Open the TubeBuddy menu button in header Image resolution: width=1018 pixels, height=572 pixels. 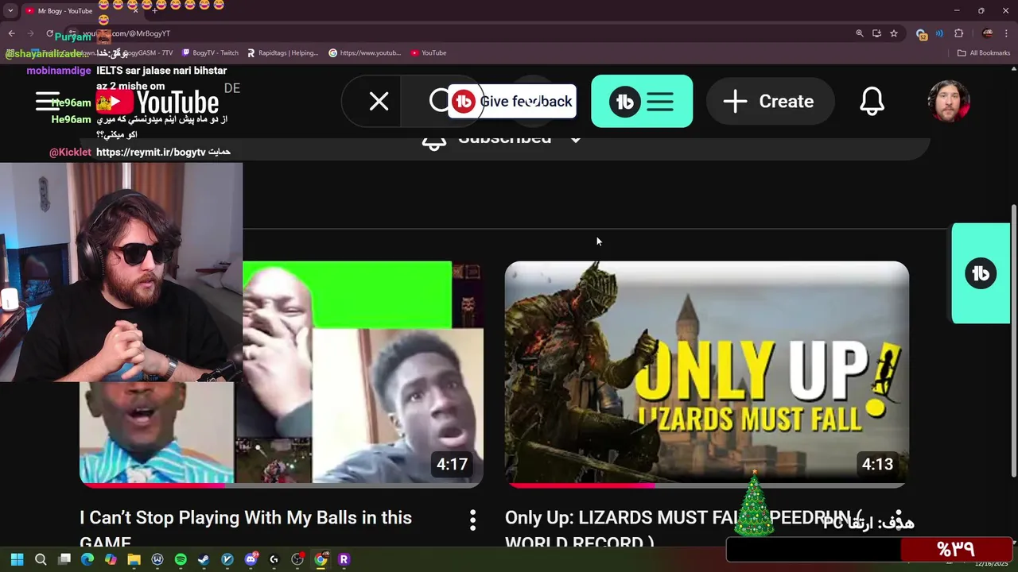(642, 101)
